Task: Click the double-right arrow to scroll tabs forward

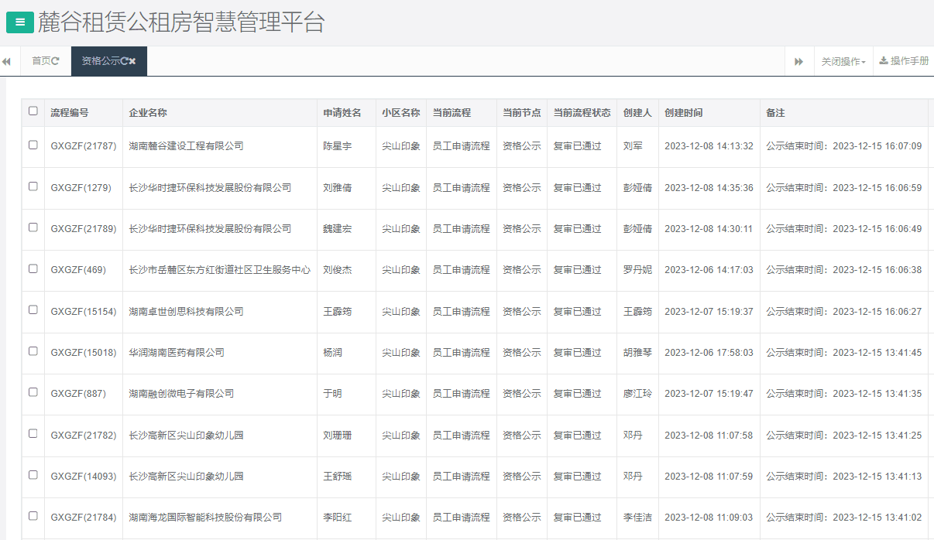Action: pos(799,61)
